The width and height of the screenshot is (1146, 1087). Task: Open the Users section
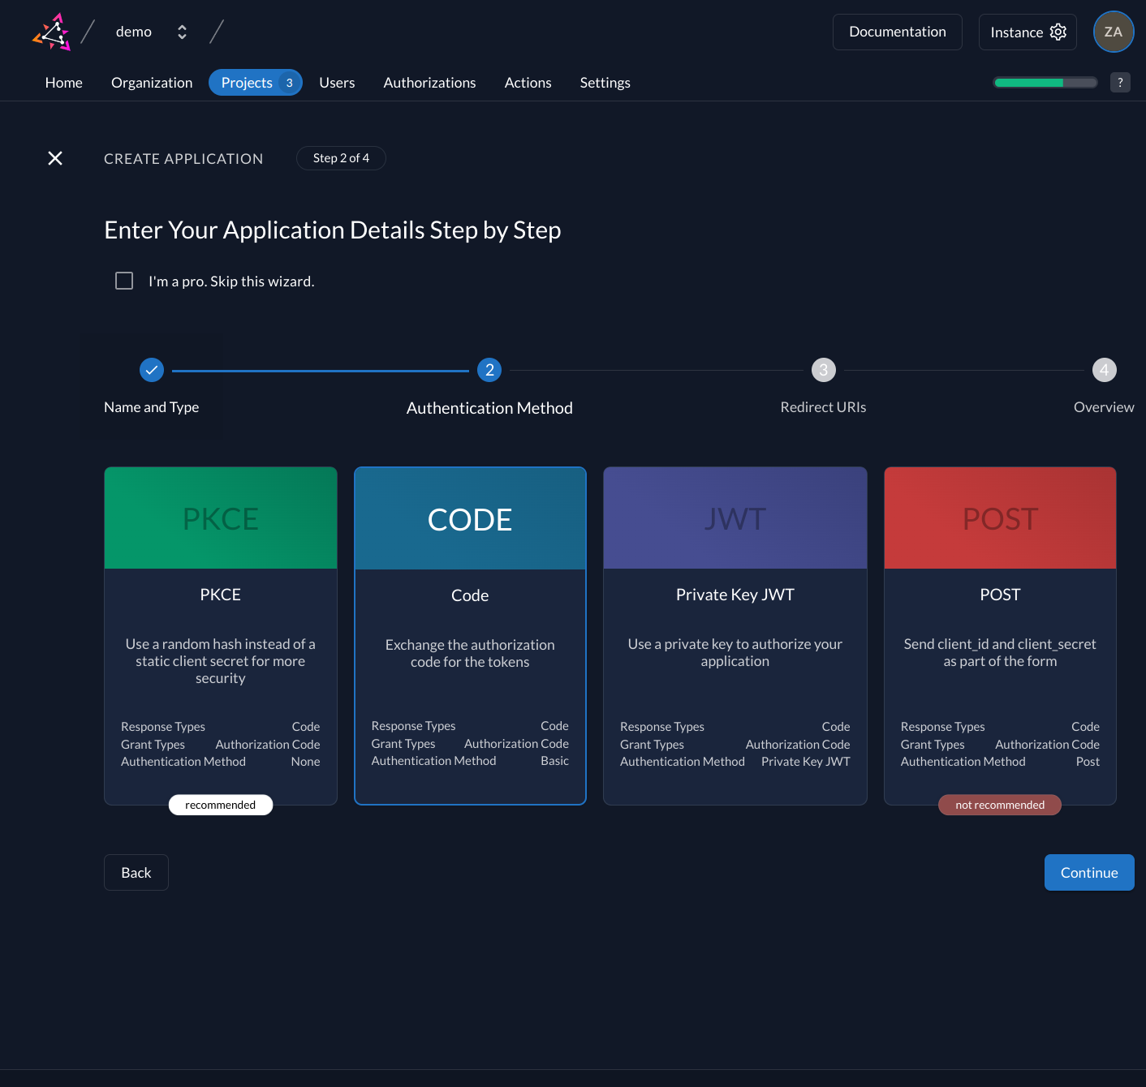tap(337, 82)
